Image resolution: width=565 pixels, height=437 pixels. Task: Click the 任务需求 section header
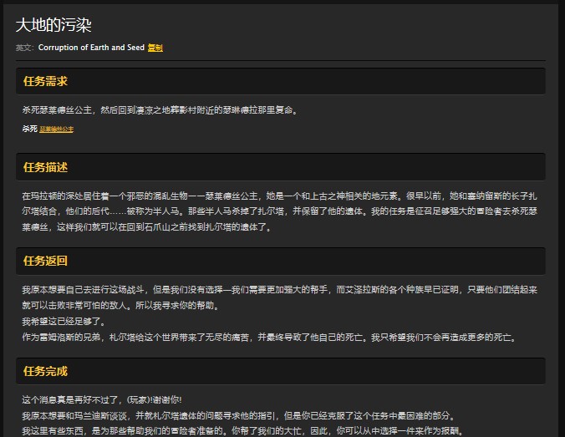45,81
